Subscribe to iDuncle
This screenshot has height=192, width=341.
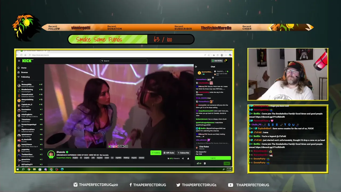coord(184,153)
